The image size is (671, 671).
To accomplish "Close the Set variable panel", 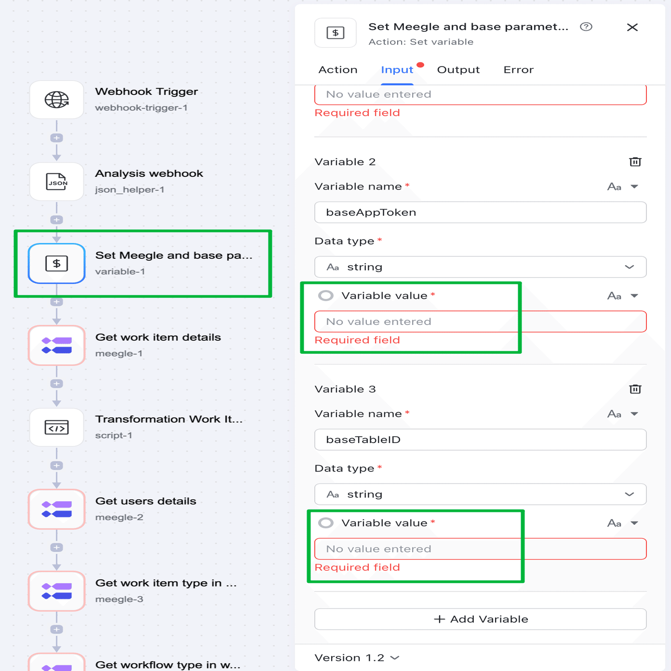I will point(632,27).
